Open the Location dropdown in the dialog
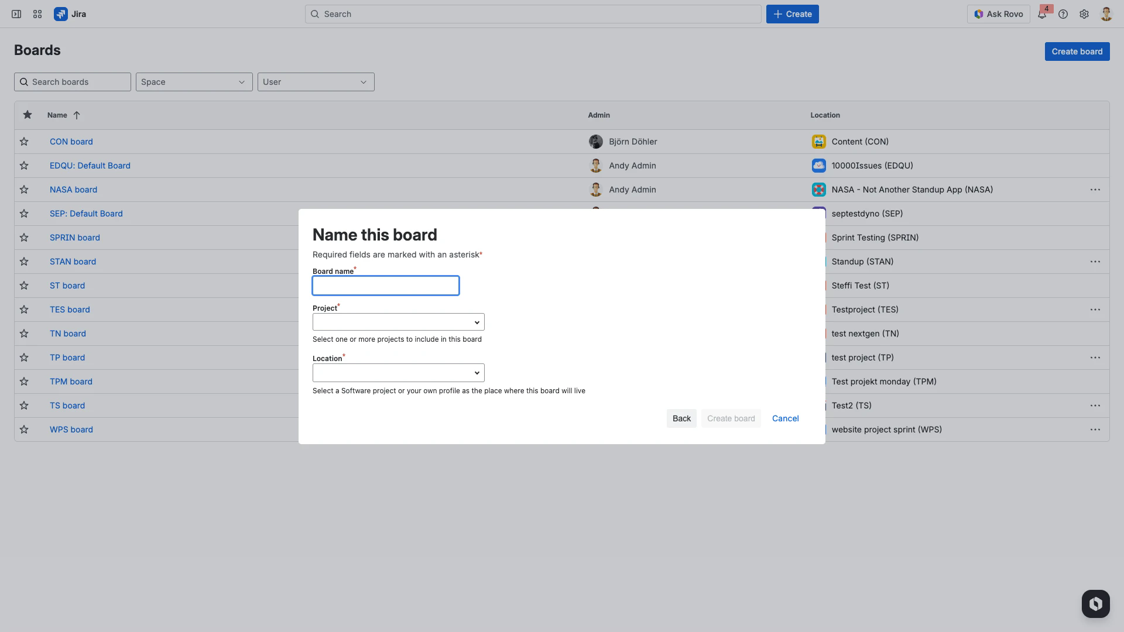Viewport: 1124px width, 632px height. coord(398,373)
